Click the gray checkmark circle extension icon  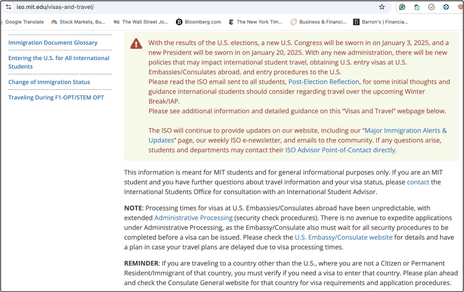click(431, 7)
